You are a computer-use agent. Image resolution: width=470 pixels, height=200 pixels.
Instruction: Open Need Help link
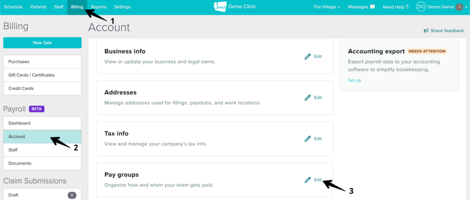click(396, 7)
